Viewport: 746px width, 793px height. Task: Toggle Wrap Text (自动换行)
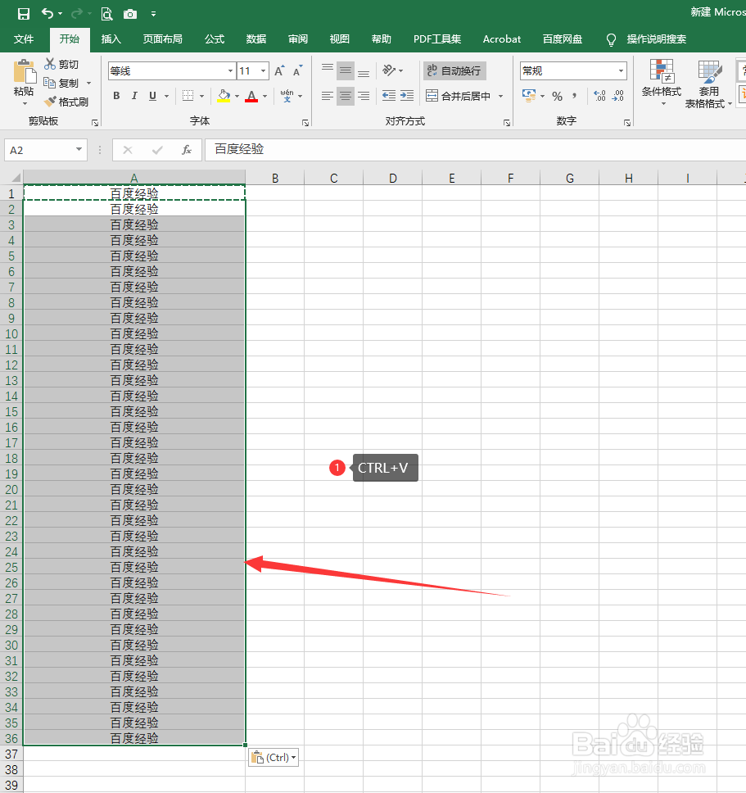454,70
